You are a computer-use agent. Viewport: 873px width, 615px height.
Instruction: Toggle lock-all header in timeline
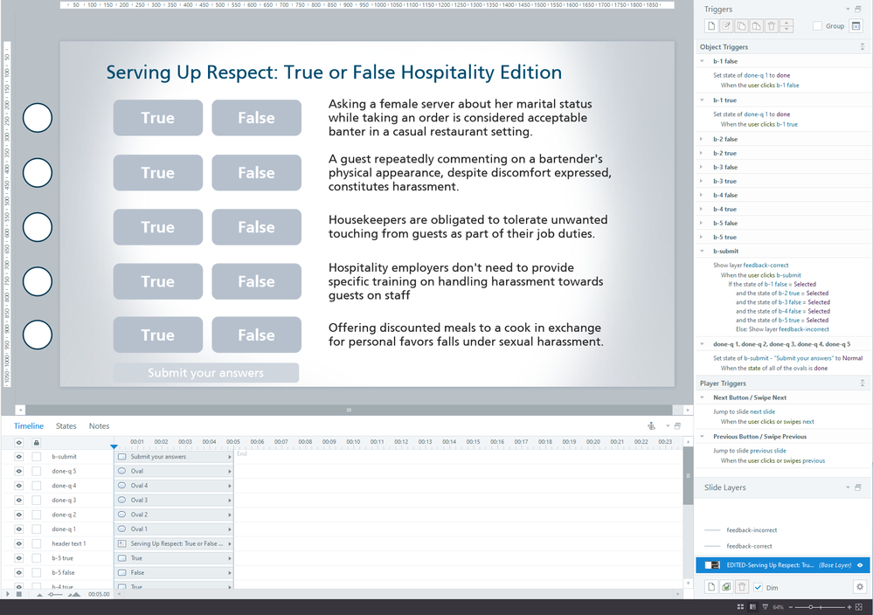coord(36,442)
